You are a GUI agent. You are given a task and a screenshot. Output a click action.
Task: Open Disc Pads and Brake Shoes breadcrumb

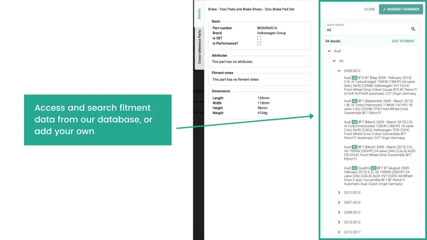pos(241,9)
